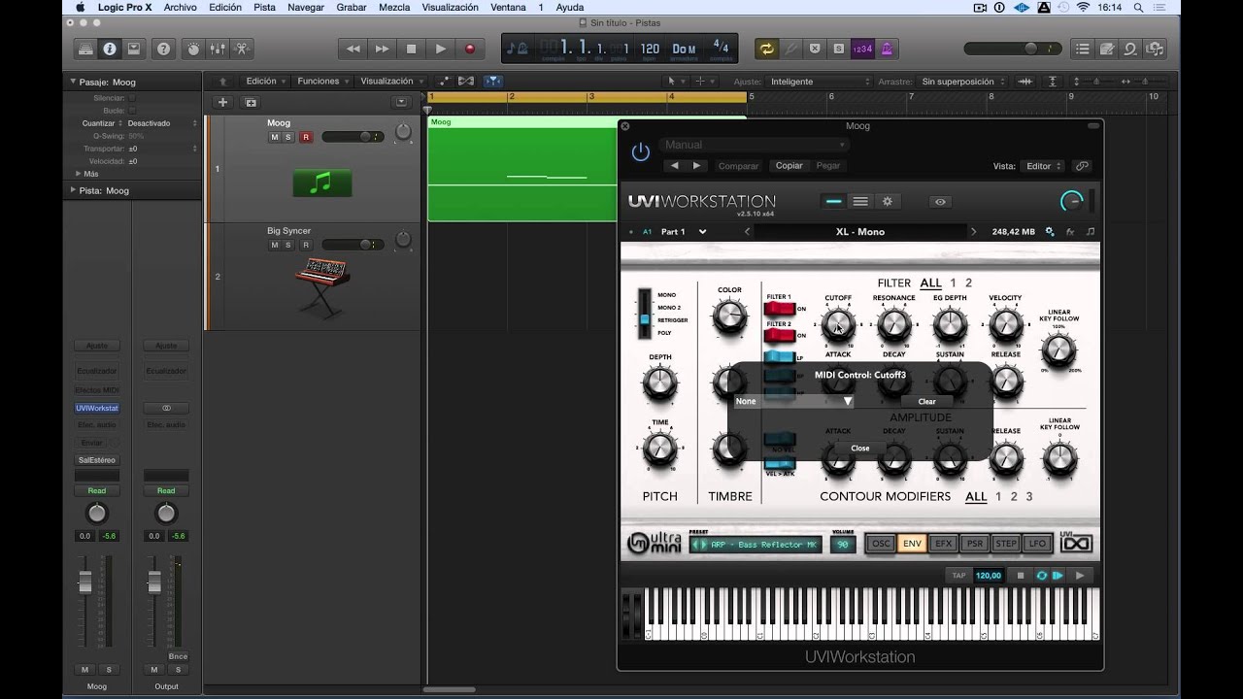1243x699 pixels.
Task: Click the UVI eye visibility icon
Action: click(940, 202)
